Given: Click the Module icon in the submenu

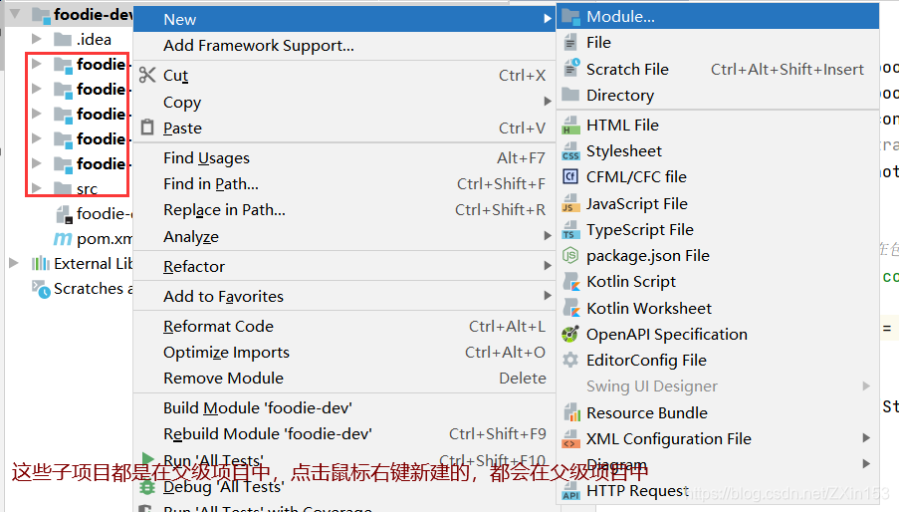Looking at the screenshot, I should (x=570, y=17).
